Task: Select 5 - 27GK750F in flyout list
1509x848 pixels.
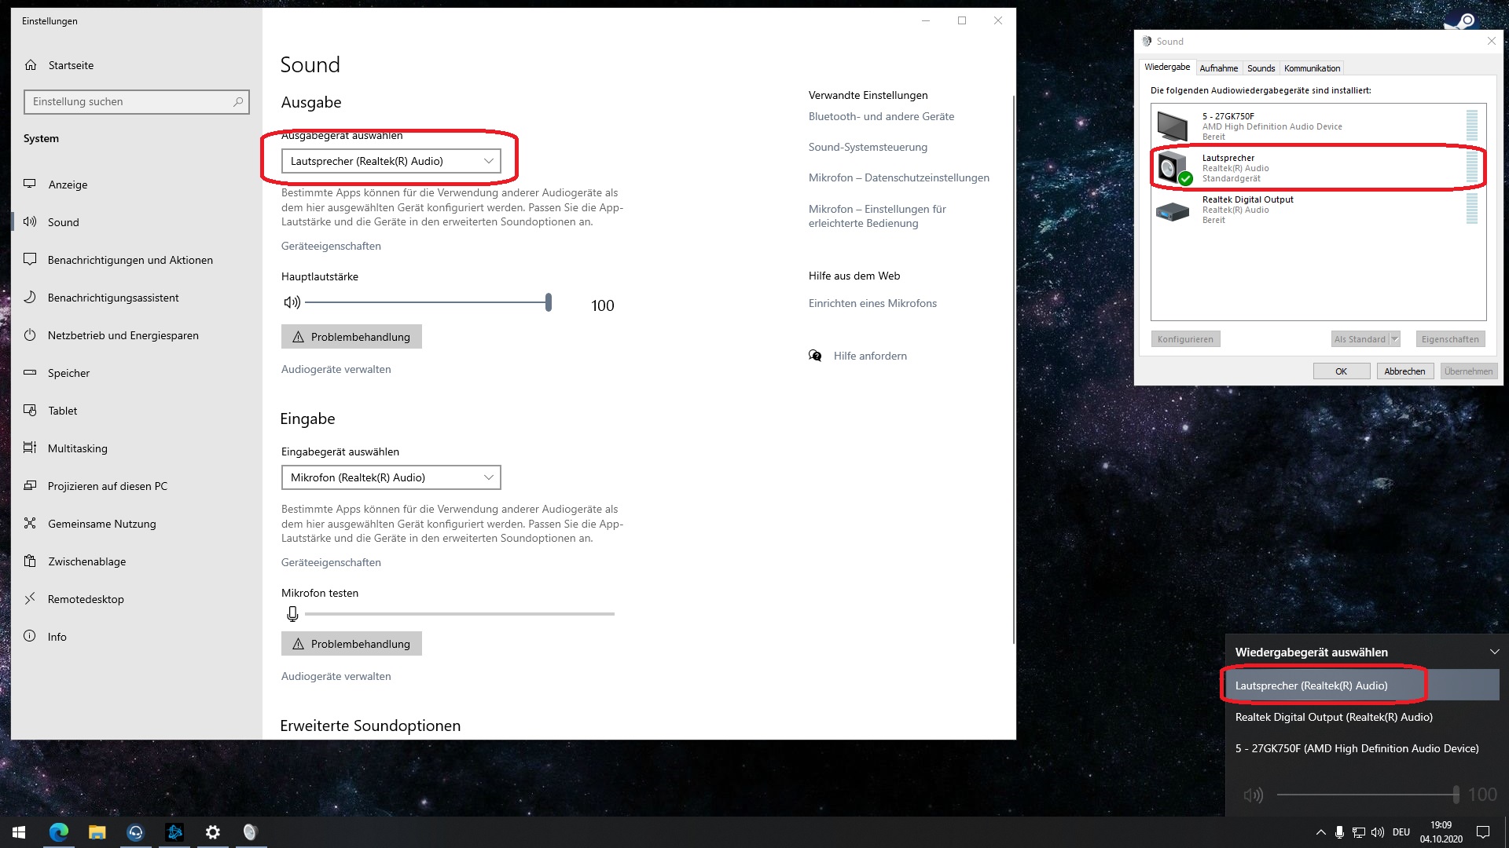Action: [x=1357, y=748]
